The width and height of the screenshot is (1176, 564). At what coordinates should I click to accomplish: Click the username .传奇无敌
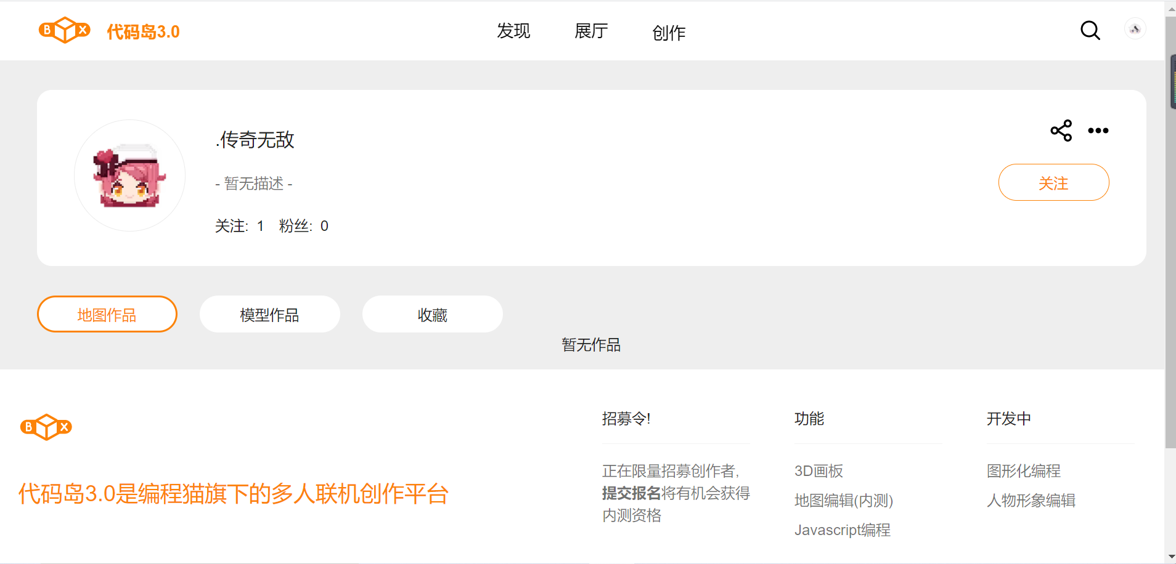tap(255, 140)
